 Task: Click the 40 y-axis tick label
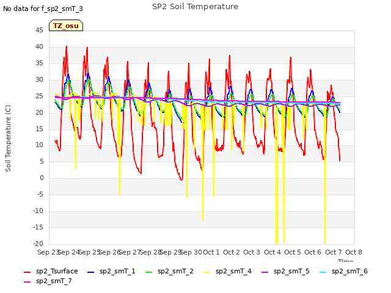(39, 47)
